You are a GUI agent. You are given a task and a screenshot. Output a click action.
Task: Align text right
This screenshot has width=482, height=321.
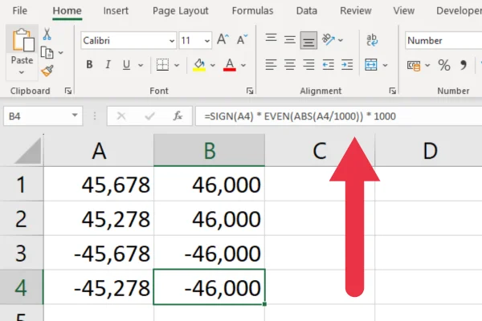coord(308,65)
